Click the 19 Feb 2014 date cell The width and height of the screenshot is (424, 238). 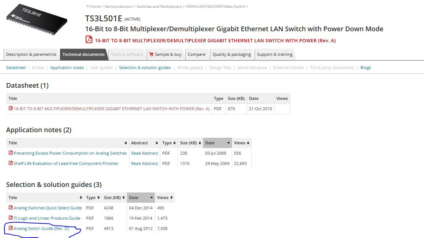point(141,218)
